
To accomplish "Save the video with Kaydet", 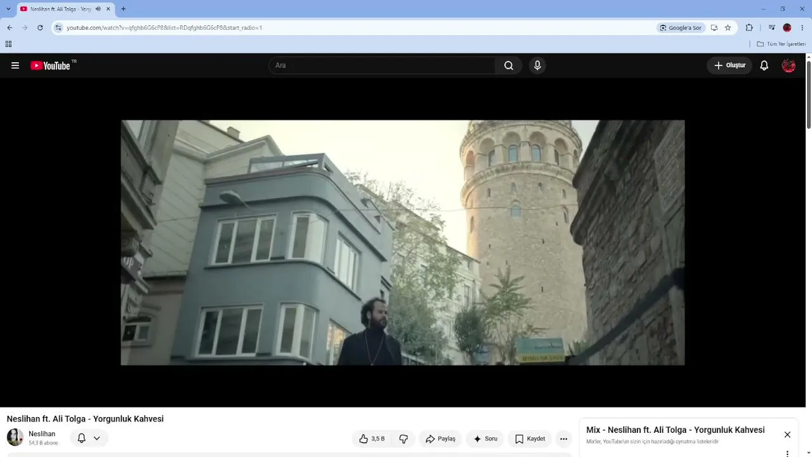I will (530, 439).
